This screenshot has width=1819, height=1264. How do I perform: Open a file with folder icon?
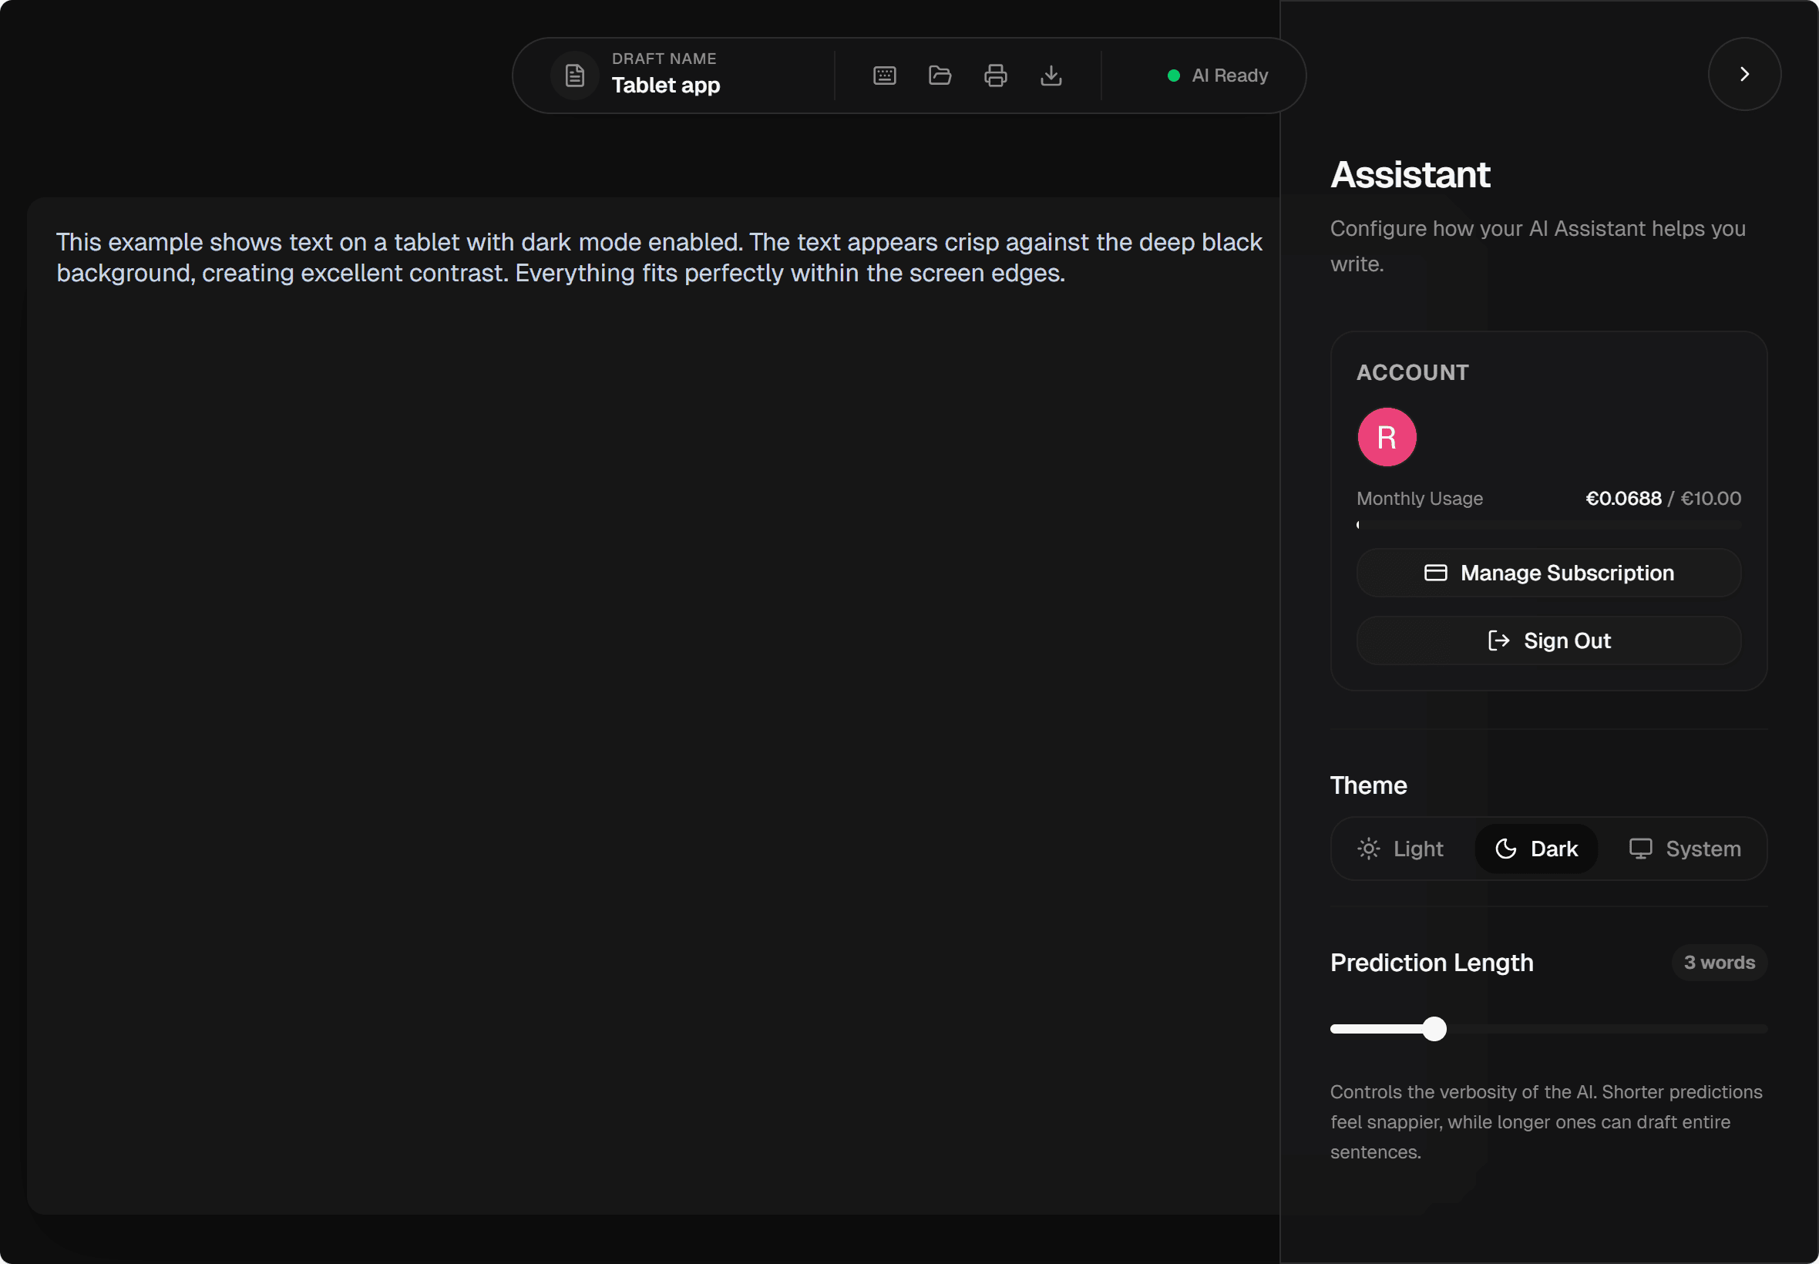(x=940, y=76)
